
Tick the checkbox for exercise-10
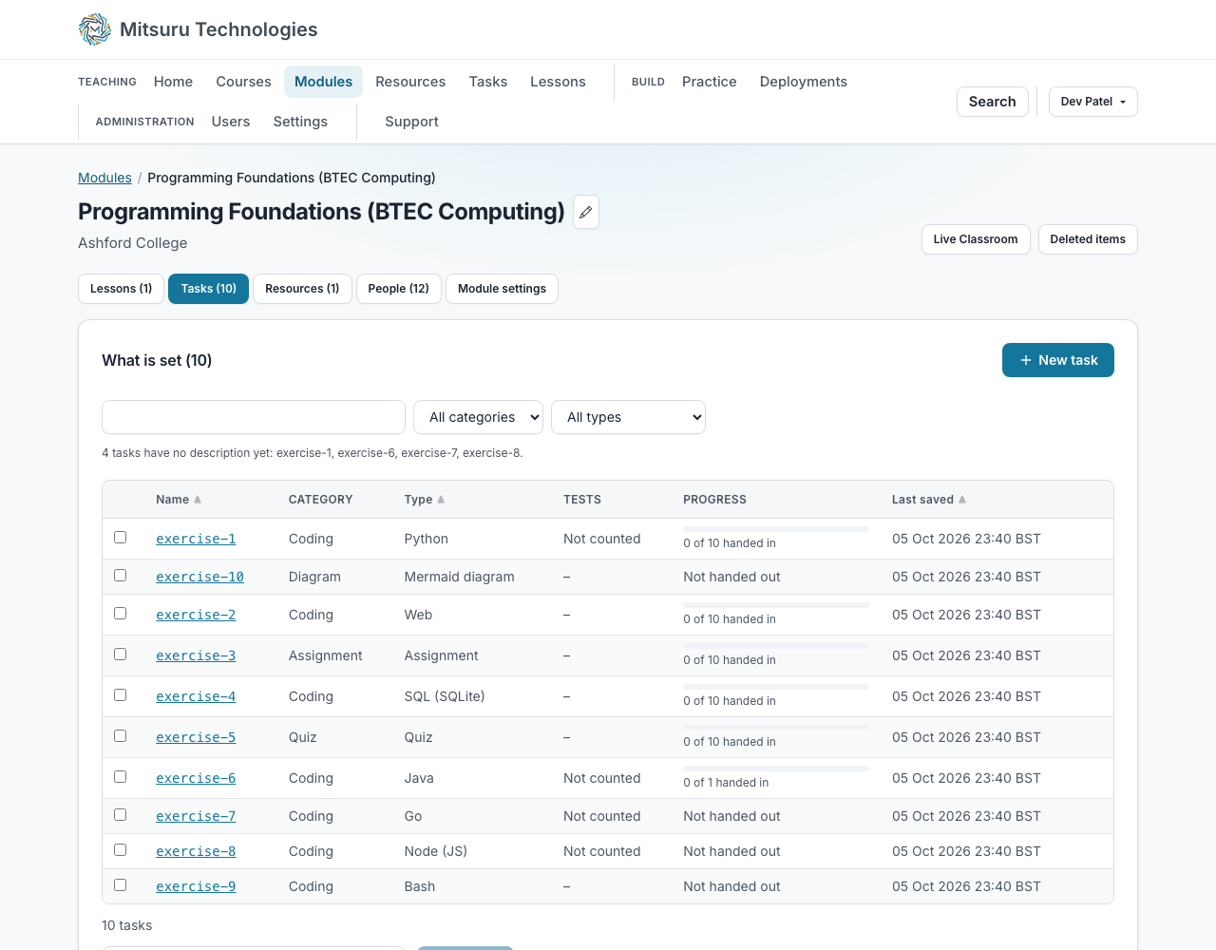[x=121, y=576]
